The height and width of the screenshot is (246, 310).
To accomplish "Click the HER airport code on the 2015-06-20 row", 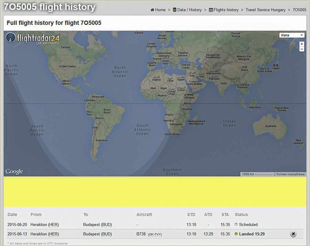I will click(53, 225).
